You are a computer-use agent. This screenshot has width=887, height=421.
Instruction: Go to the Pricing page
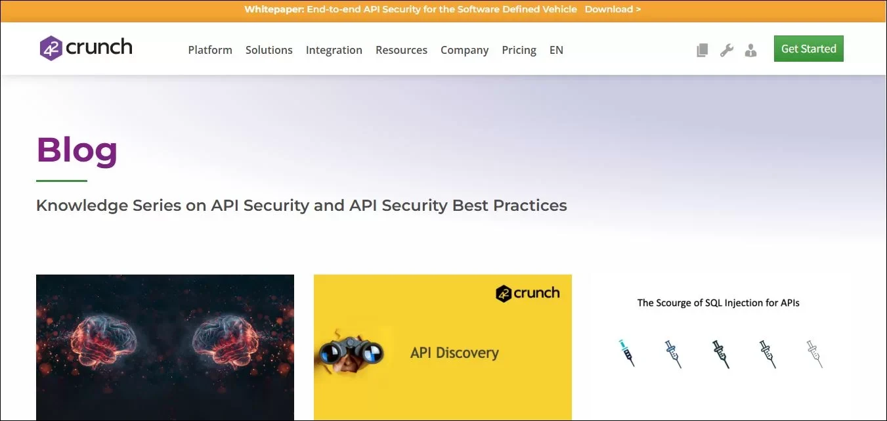[x=519, y=50]
